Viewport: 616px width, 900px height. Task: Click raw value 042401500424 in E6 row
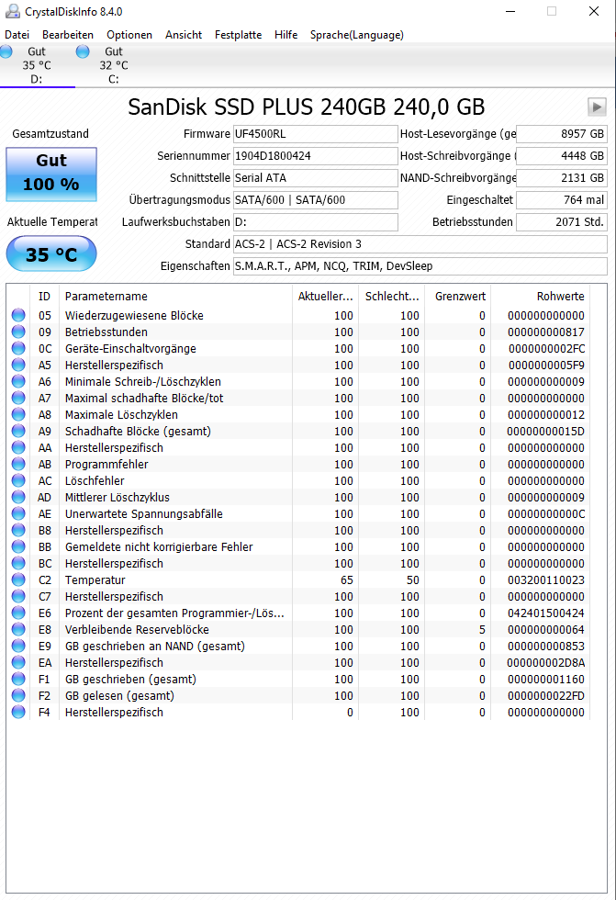[x=546, y=613]
